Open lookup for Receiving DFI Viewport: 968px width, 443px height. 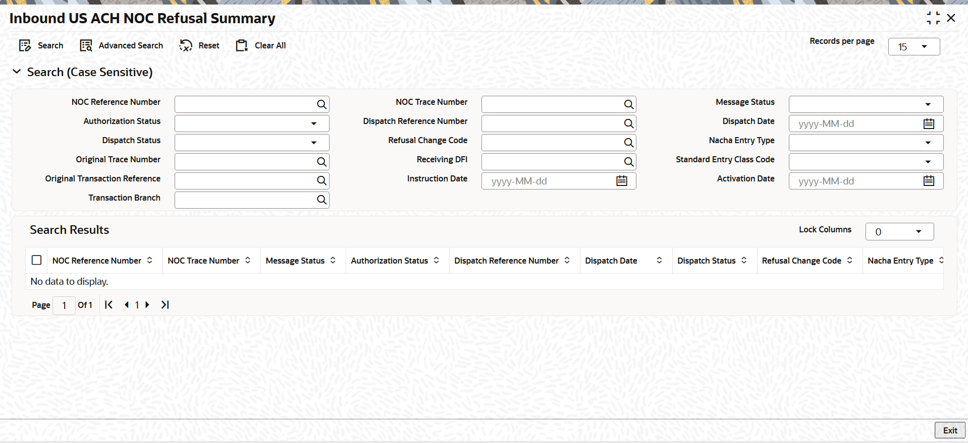click(x=628, y=162)
